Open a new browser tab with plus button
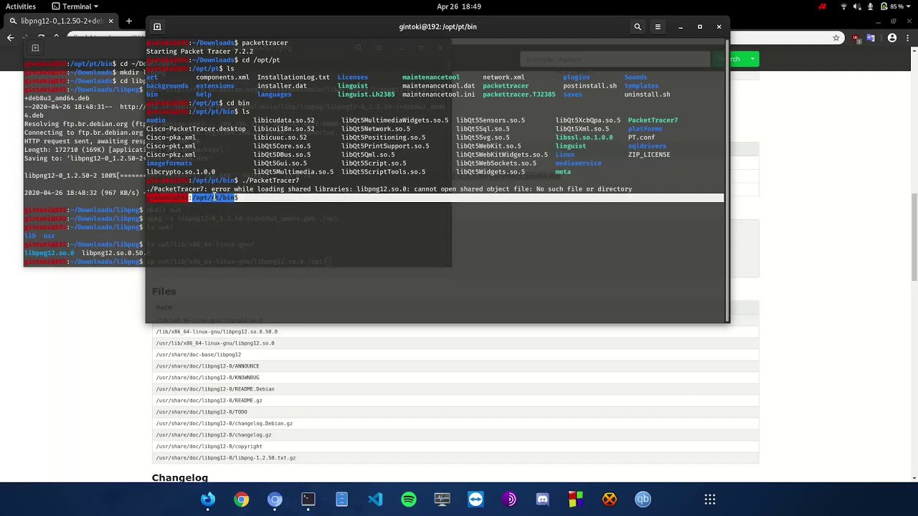918x516 pixels. coord(129,21)
